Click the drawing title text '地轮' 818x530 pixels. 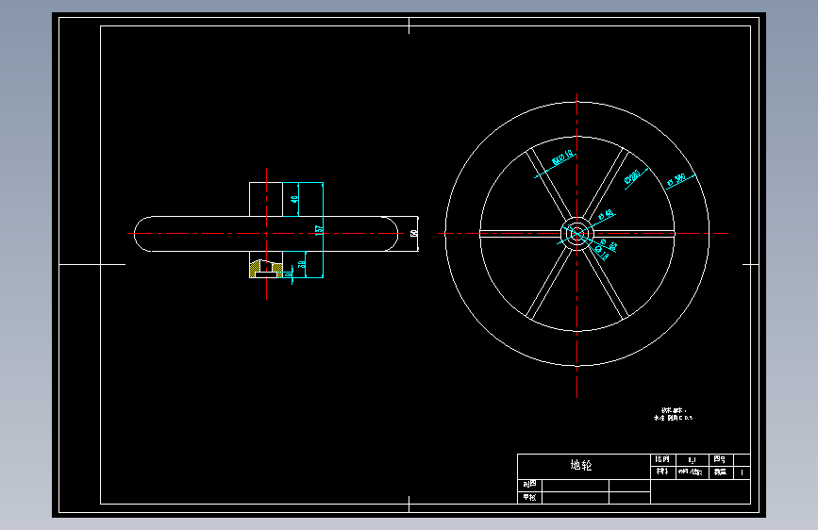point(580,465)
